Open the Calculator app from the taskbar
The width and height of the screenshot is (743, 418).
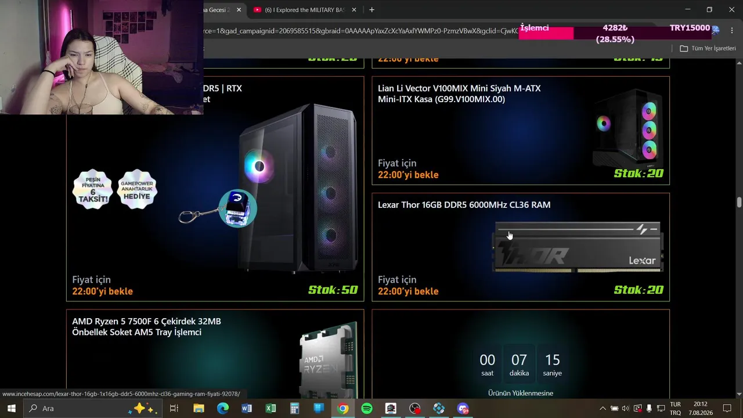pos(295,408)
